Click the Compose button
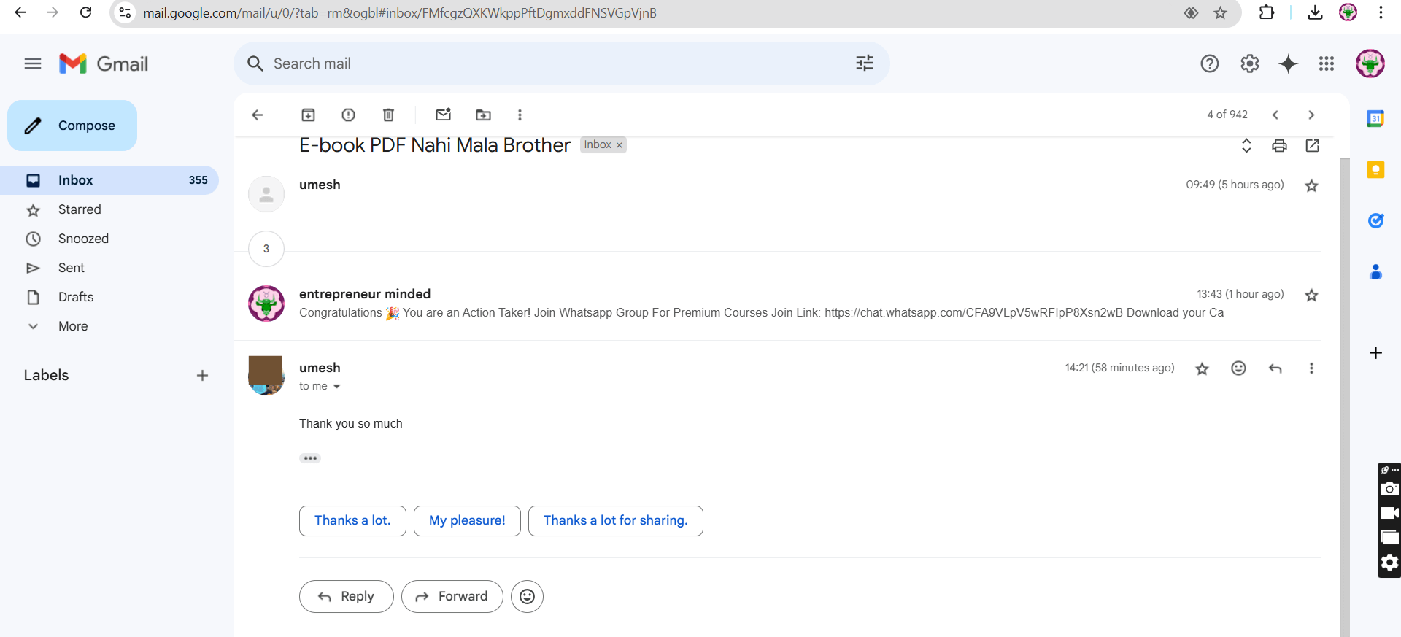The width and height of the screenshot is (1401, 637). pos(72,126)
